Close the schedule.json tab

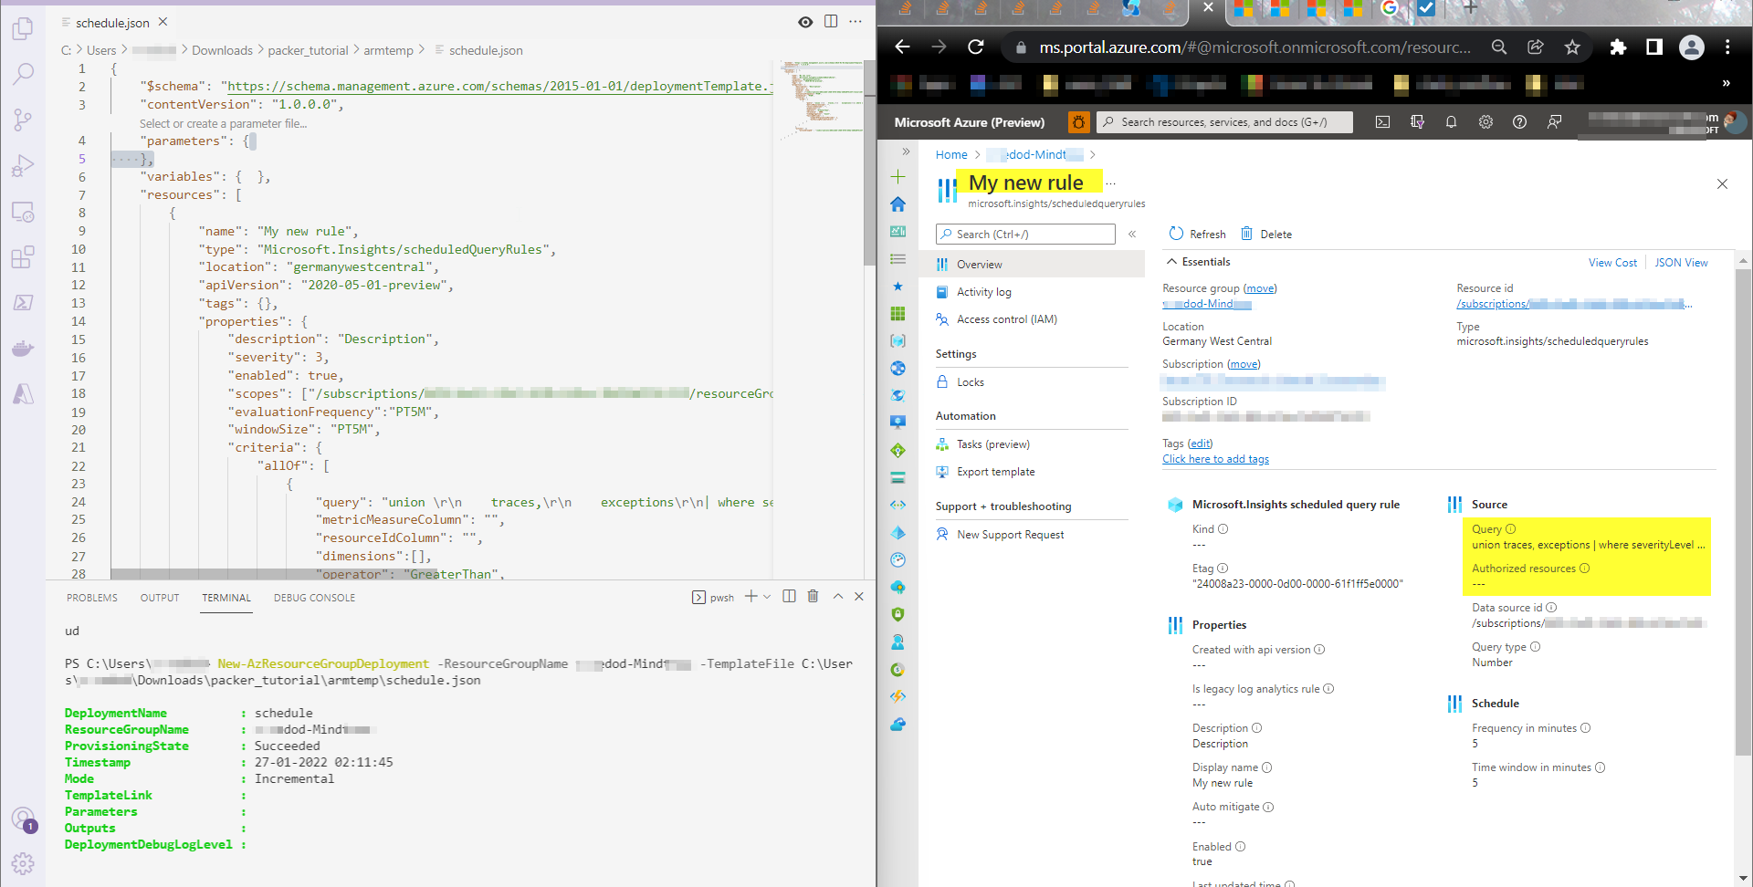tap(163, 22)
